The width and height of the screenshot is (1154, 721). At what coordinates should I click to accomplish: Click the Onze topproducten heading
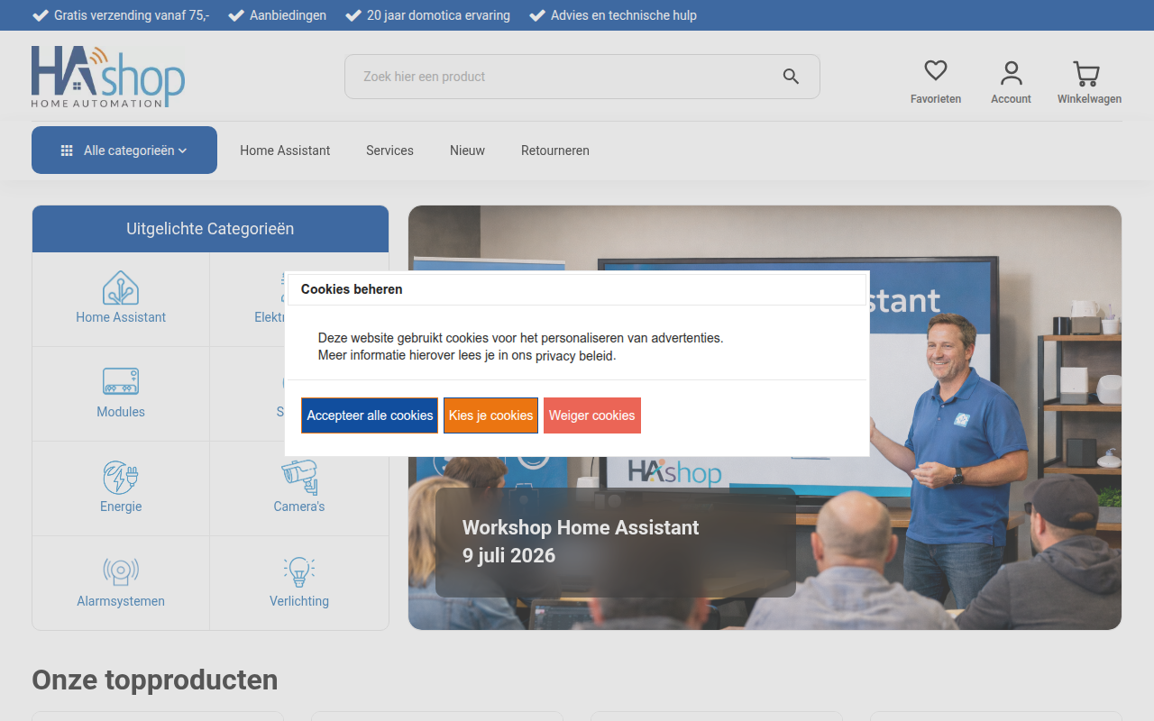tap(155, 680)
